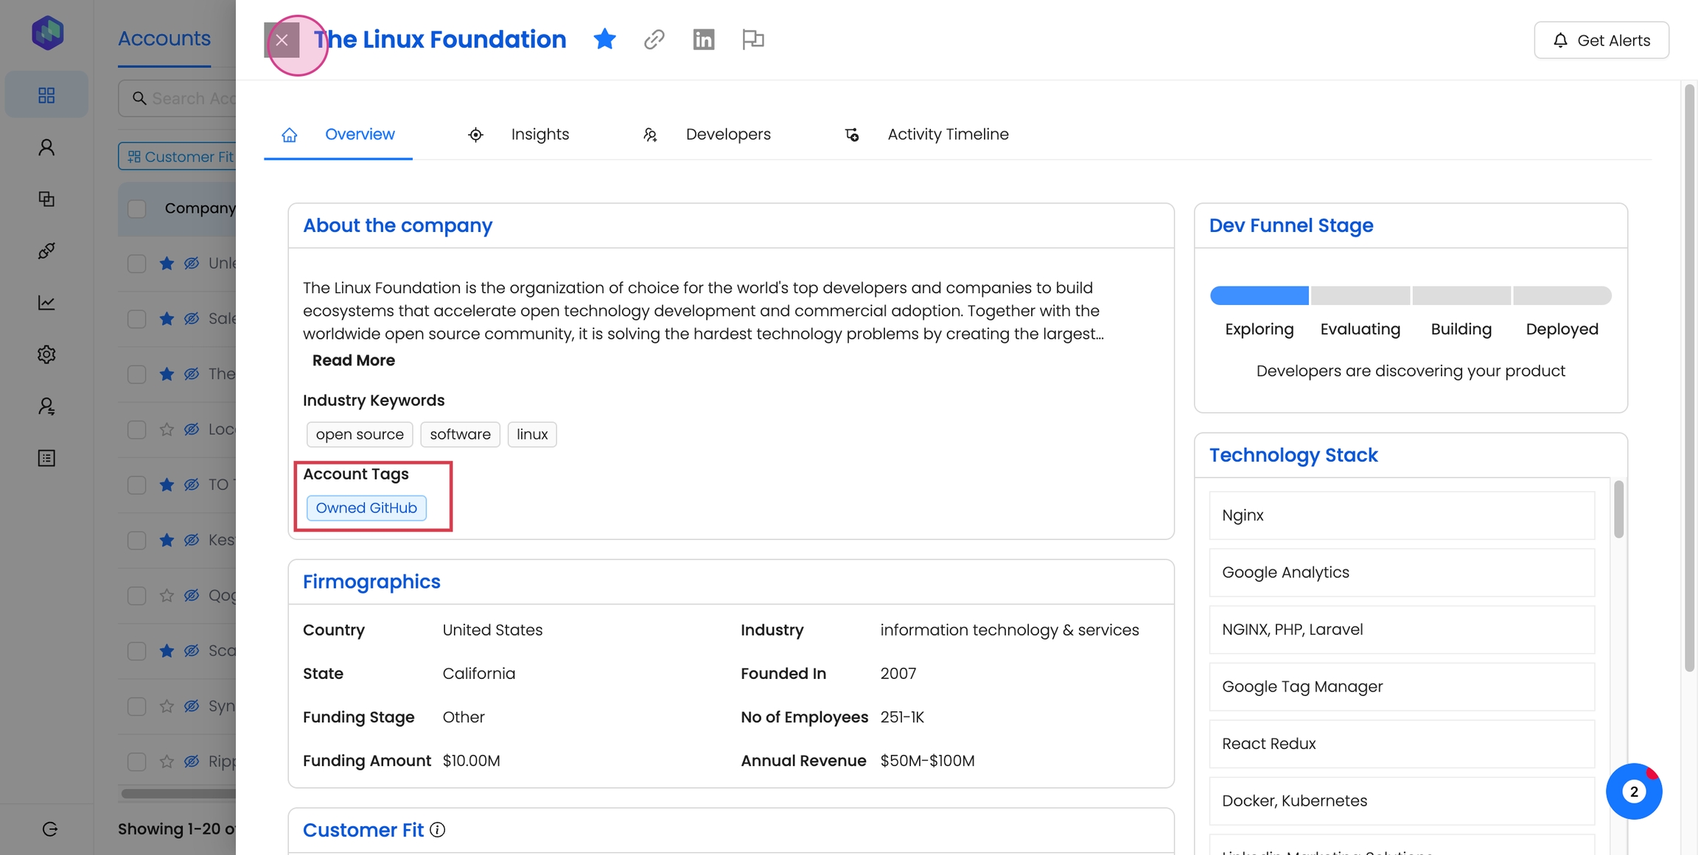The height and width of the screenshot is (855, 1698).
Task: Check the Company header select-all checkbox
Action: point(137,208)
